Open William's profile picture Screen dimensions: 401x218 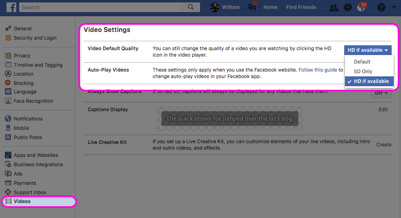(x=215, y=7)
